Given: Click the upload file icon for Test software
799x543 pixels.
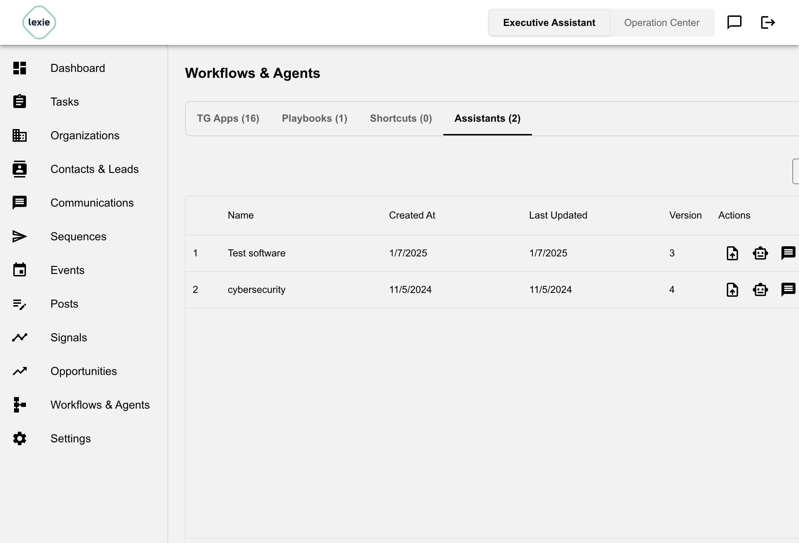Looking at the screenshot, I should coord(732,253).
